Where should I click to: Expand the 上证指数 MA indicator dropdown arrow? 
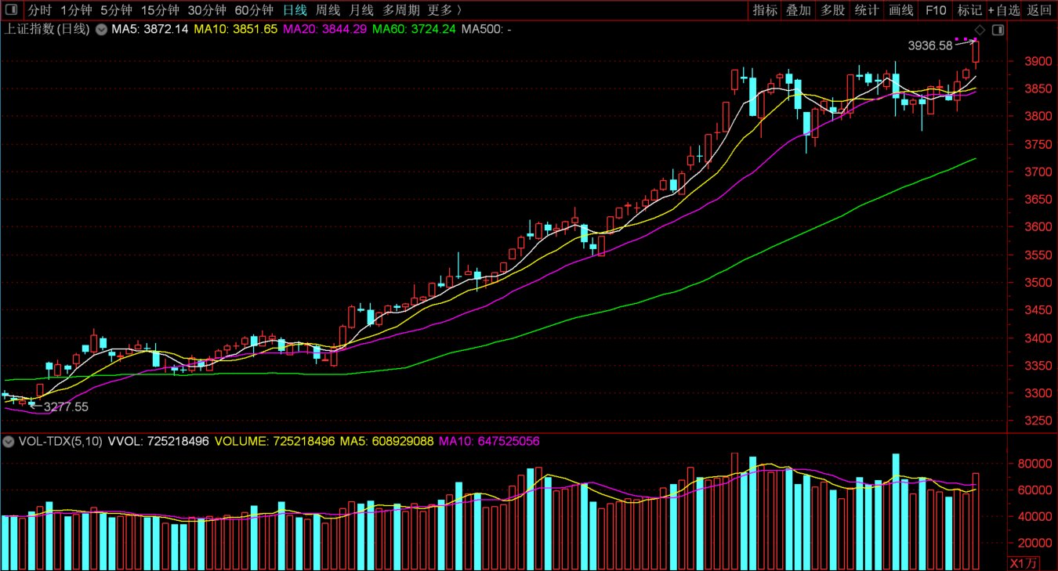coord(101,30)
